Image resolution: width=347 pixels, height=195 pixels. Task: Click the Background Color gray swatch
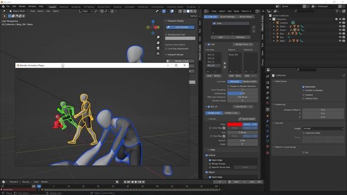(180, 38)
